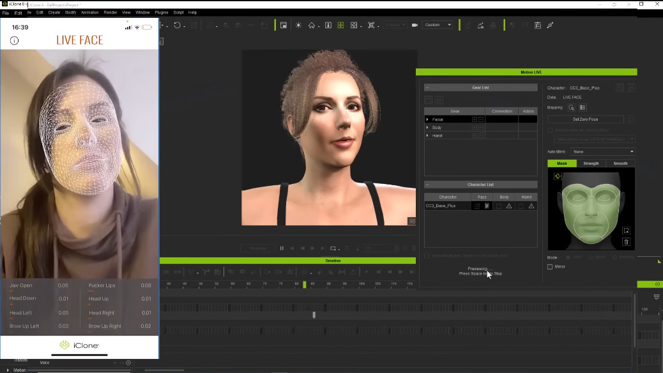Collapse the Gear List section
This screenshot has width=663, height=373.
pyautogui.click(x=427, y=88)
